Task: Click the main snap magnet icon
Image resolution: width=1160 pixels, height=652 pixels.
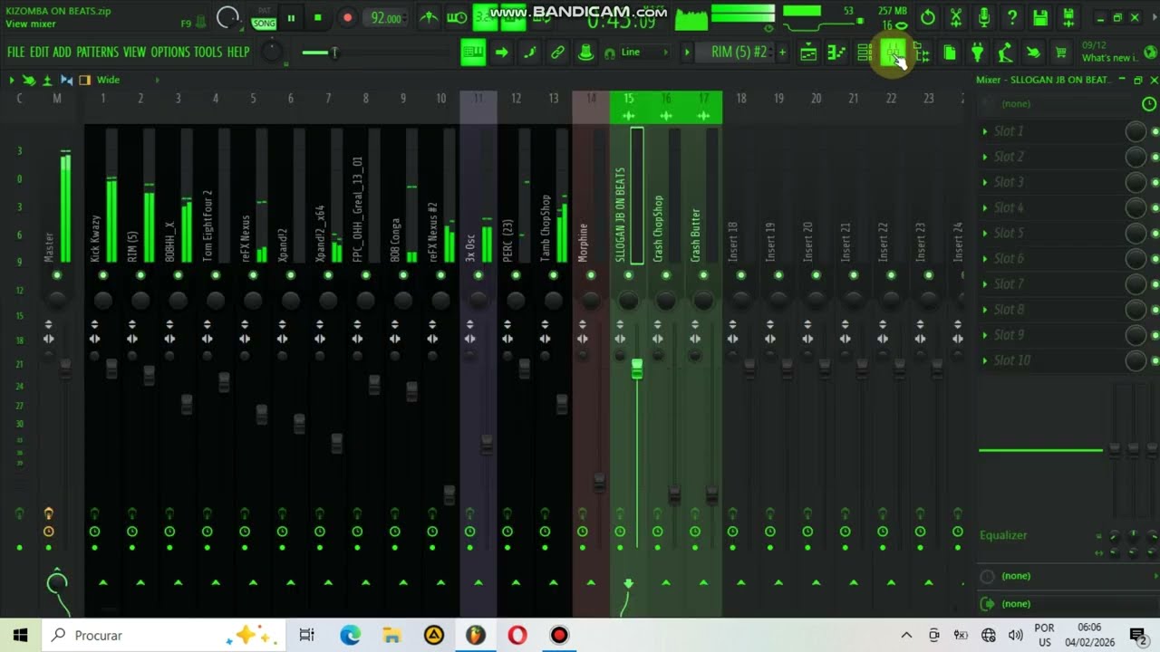Action: [610, 53]
